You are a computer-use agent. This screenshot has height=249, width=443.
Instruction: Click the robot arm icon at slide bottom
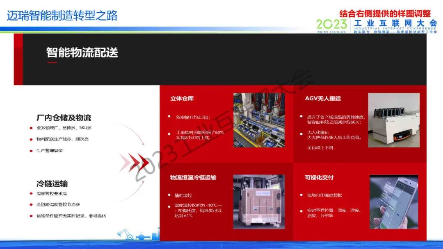(123, 233)
